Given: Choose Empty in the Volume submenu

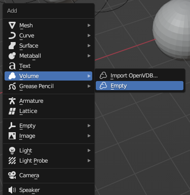Looking at the screenshot, I should tap(139, 86).
